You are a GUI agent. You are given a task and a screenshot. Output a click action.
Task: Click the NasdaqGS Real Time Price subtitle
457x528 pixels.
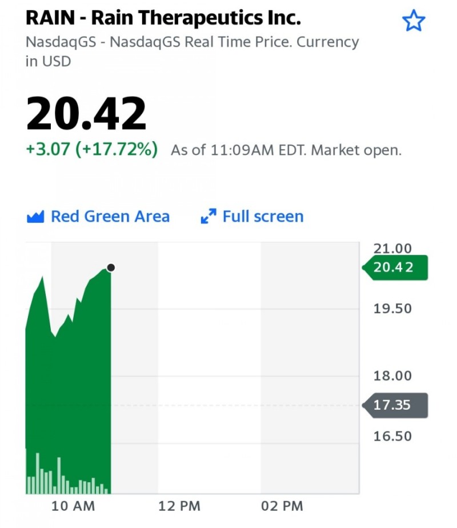click(192, 51)
